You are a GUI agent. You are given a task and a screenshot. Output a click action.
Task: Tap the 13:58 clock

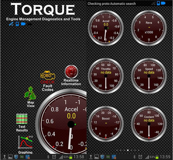coord(79,157)
